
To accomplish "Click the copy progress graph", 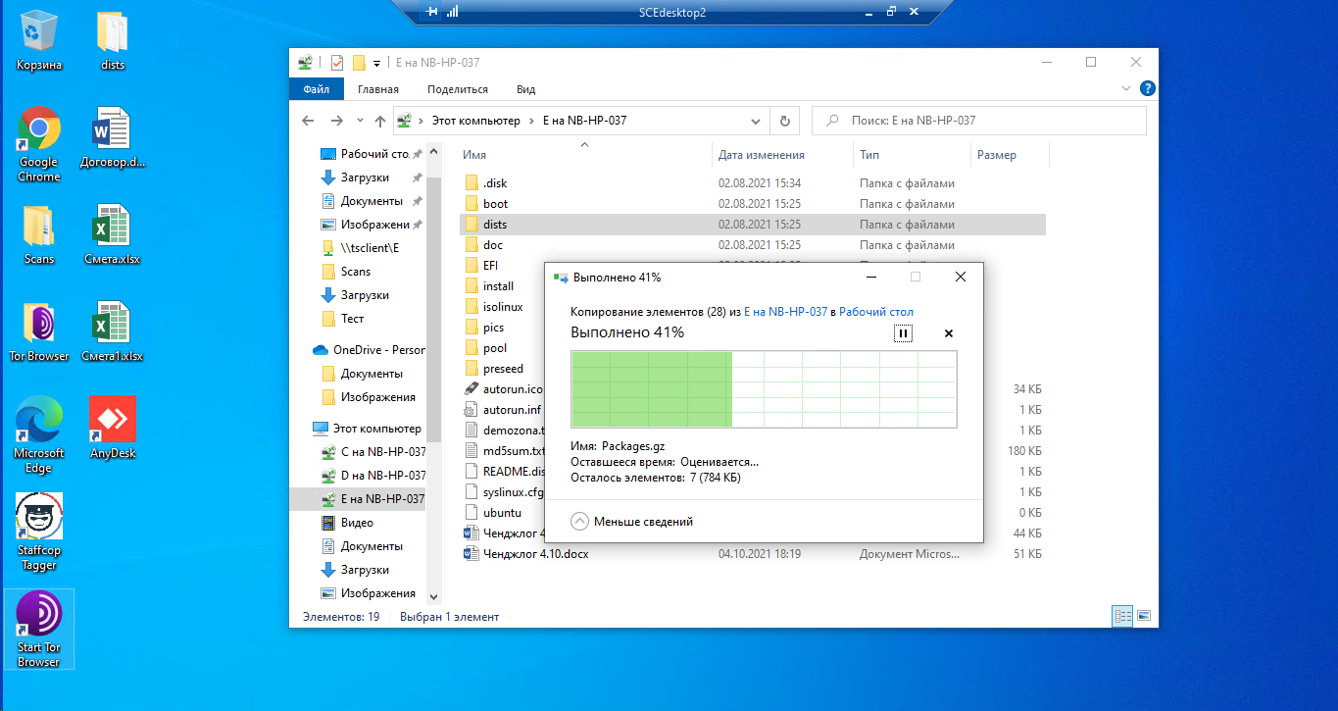I will click(764, 389).
